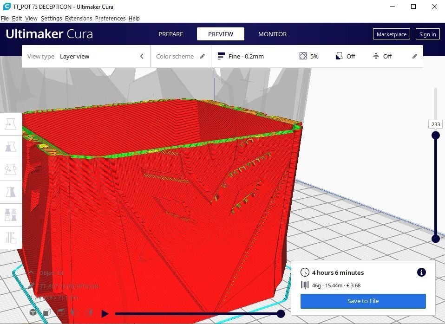Click the simulation path slider handle
This screenshot has width=445, height=324.
[x=281, y=313]
